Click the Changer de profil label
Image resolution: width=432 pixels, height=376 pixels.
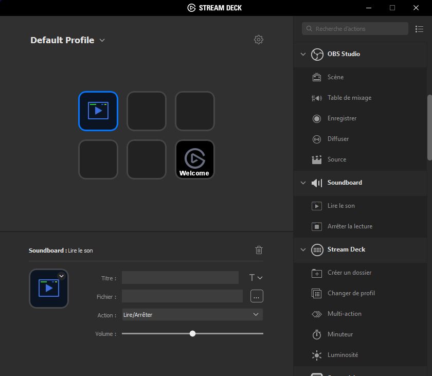(351, 293)
